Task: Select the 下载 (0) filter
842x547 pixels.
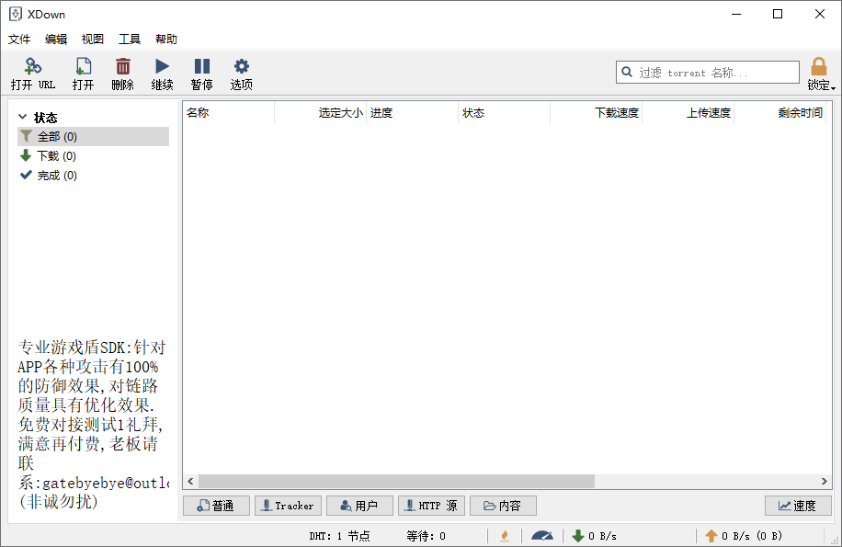Action: point(55,156)
